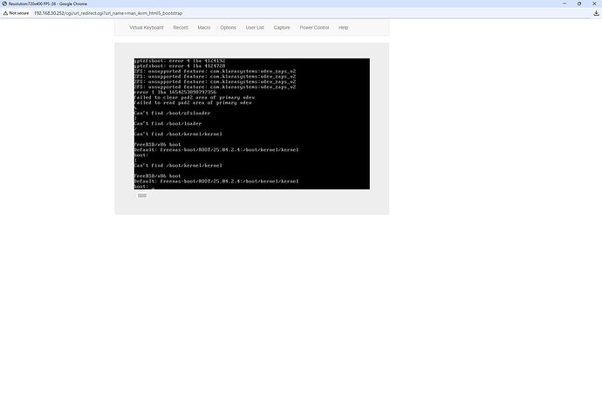Screen dimensions: 602x393
Task: Open the Power Control menu
Action: point(314,28)
